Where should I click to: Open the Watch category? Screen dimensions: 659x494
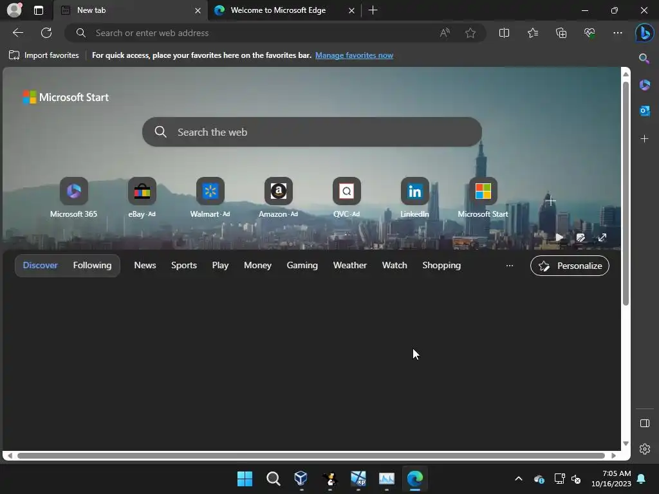tap(394, 266)
